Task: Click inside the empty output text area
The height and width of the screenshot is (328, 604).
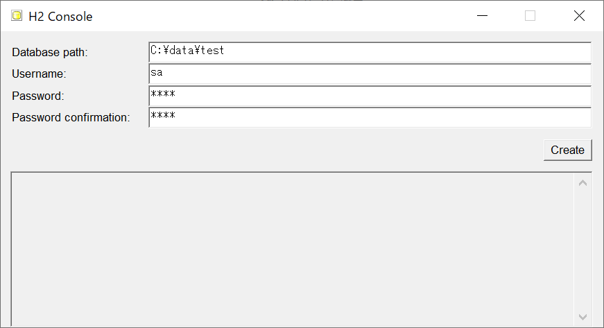Action: (293, 250)
